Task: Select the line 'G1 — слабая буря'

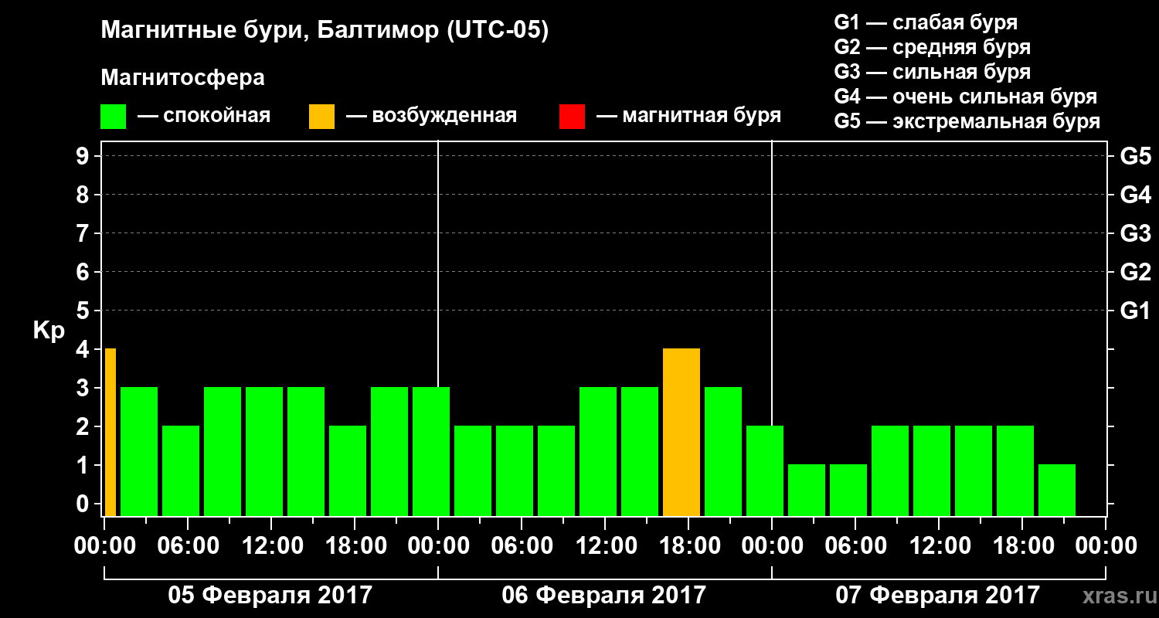Action: pos(926,22)
